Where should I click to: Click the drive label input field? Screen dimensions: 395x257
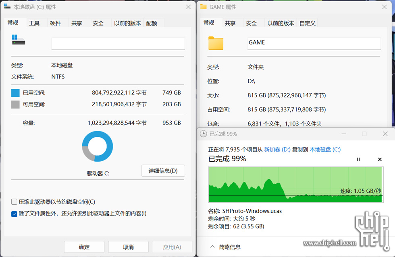click(118, 43)
